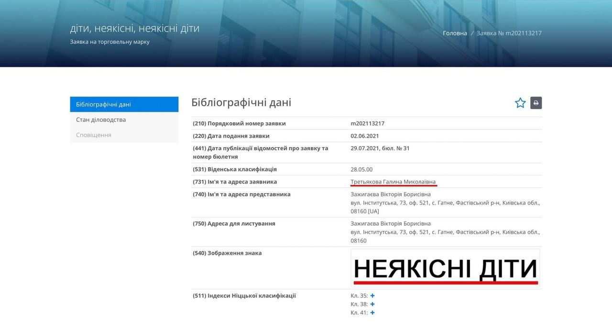Open the Сповіщення section
Screen dimensions: 612x336
[x=93, y=135]
